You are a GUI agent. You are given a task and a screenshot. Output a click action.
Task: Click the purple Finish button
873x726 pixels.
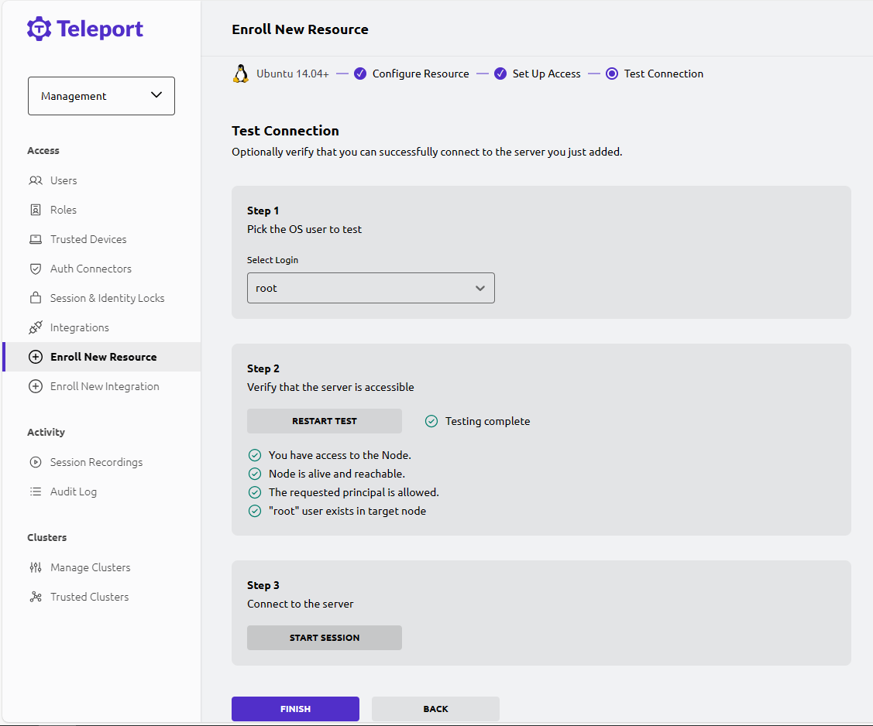tap(295, 709)
